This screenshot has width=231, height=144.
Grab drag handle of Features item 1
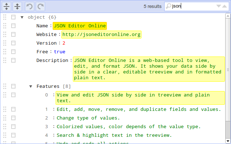pos(5,109)
